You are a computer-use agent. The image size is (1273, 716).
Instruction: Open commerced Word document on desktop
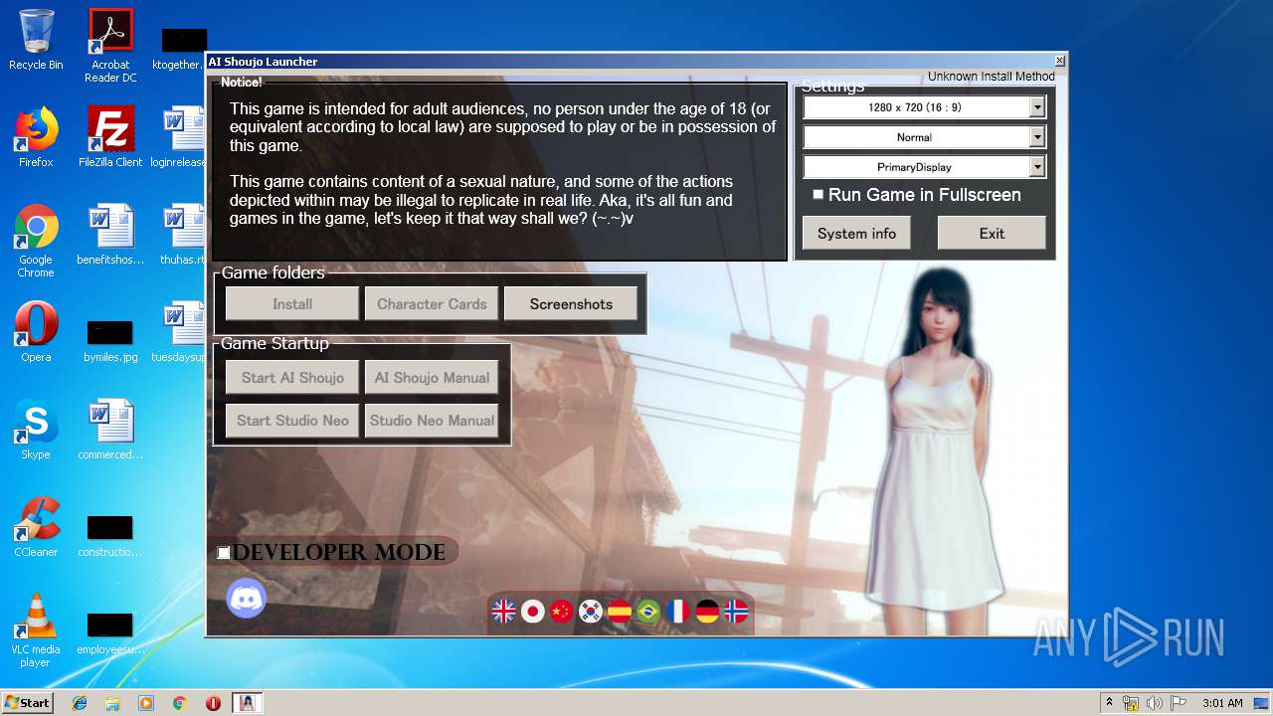(110, 430)
